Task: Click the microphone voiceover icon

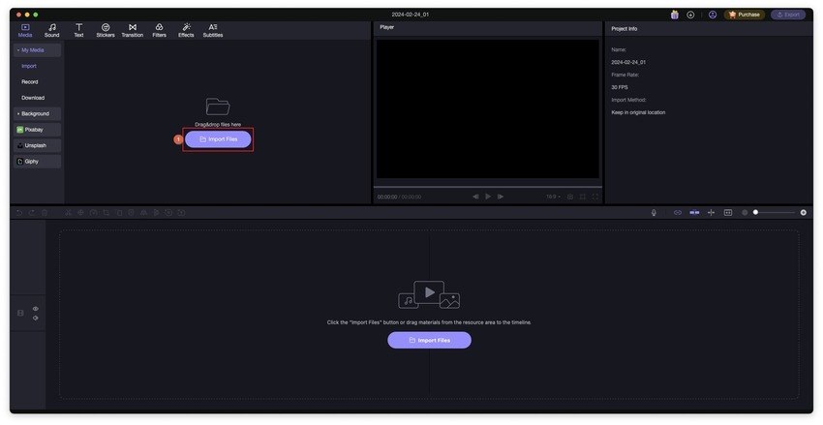Action: click(x=654, y=212)
